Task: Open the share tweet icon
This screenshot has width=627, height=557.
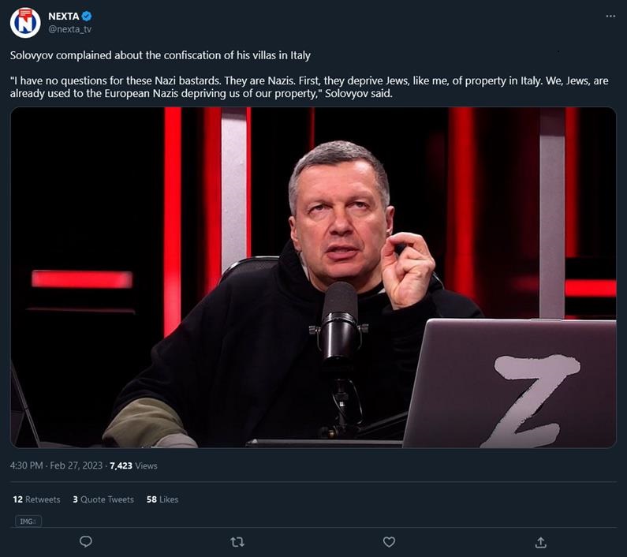Action: coord(540,542)
